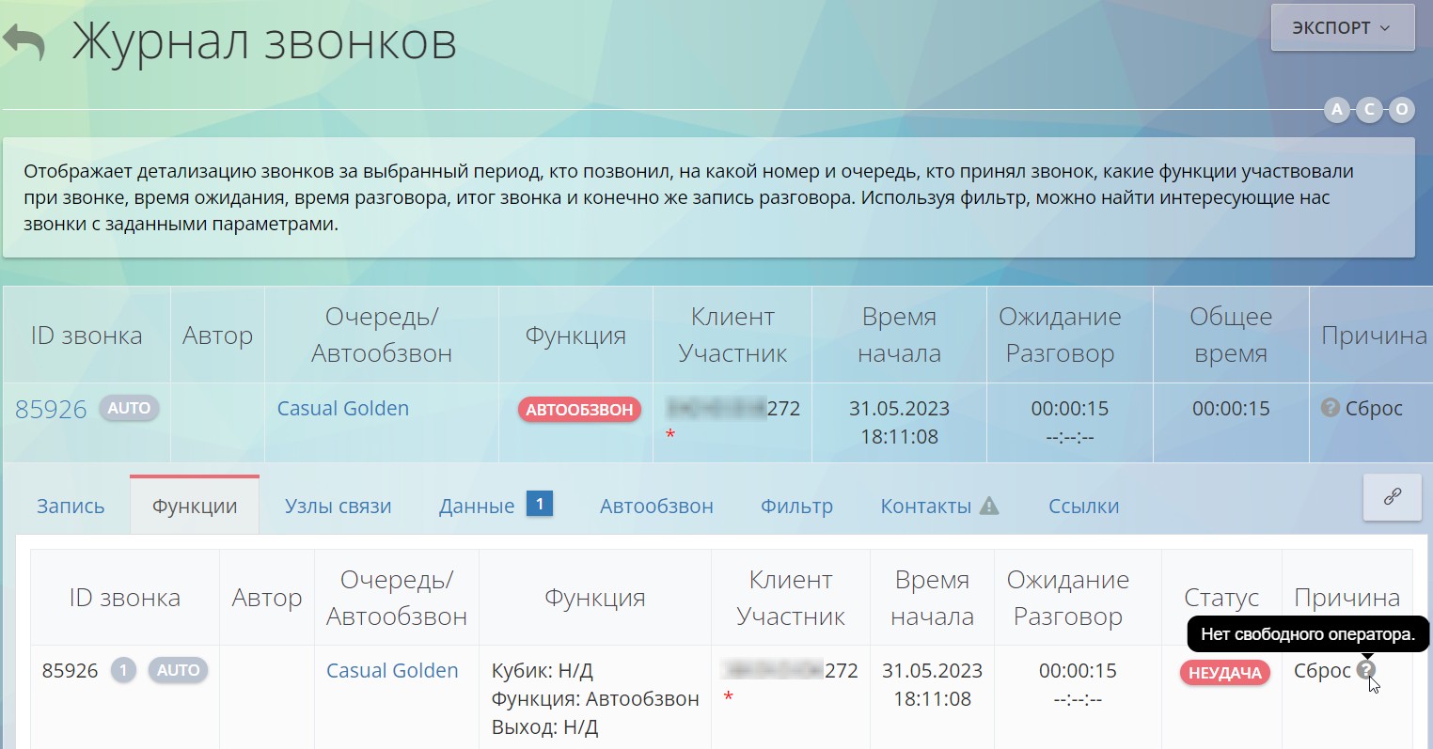Click the Функция header in the top table
The image size is (1433, 749).
tap(575, 335)
